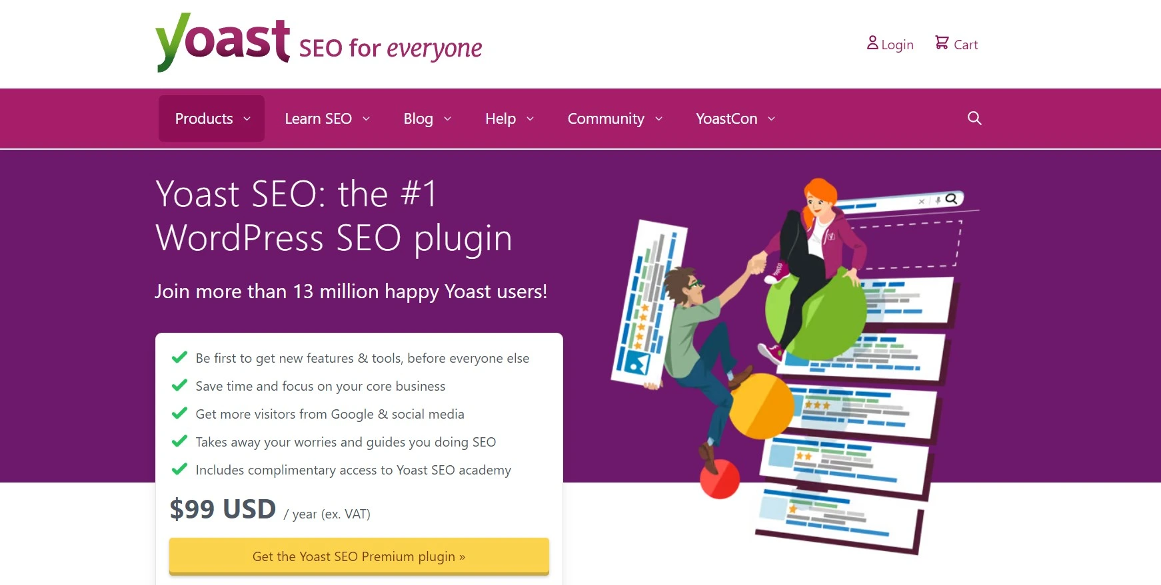1161x585 pixels.
Task: Click checkmark beside 'Save time and focus'
Action: click(179, 385)
